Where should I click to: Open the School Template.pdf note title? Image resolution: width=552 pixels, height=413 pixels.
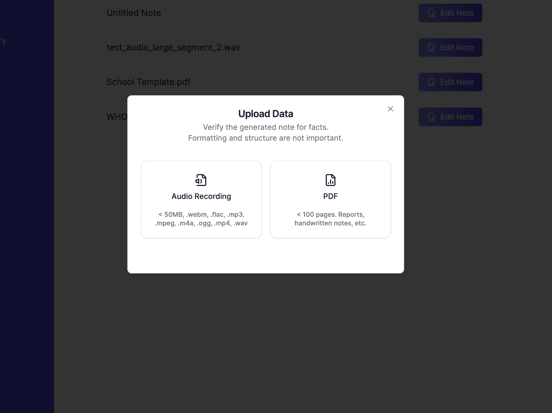pyautogui.click(x=148, y=82)
